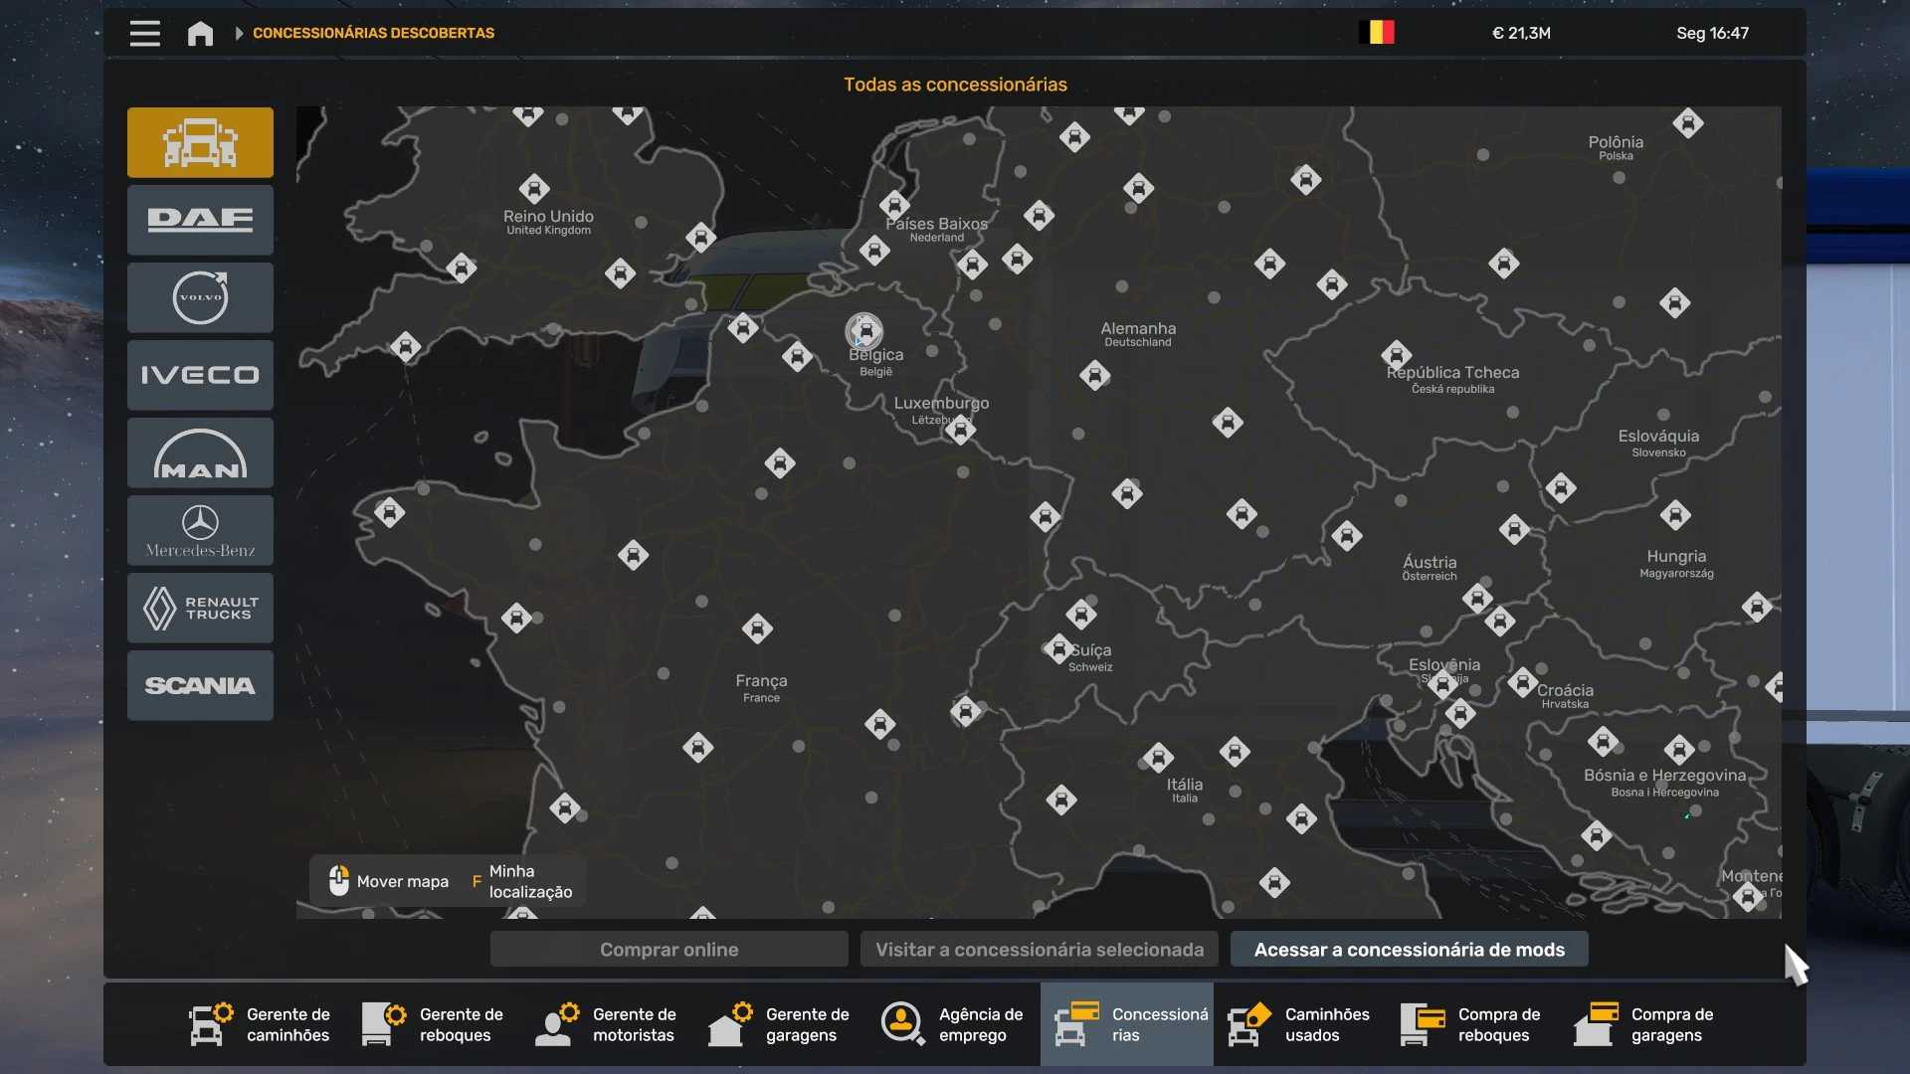Screen dimensions: 1910x1074
Task: Click Visitar a concessionária selecionada
Action: 1039,950
